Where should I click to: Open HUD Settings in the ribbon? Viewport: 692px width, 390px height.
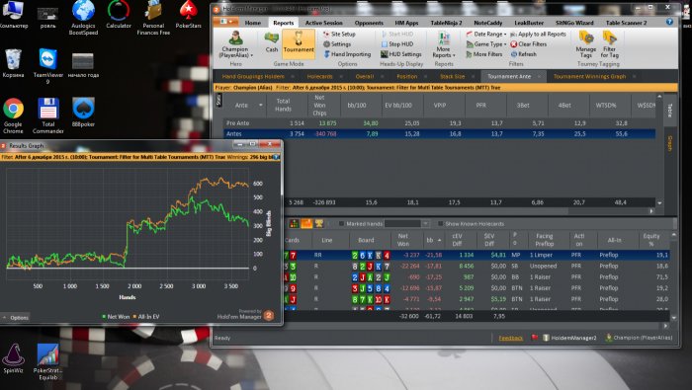coord(400,54)
